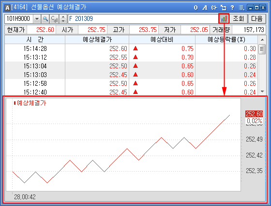The width and height of the screenshot is (271, 206).
Task: Click the 조회 query button
Action: (239, 18)
